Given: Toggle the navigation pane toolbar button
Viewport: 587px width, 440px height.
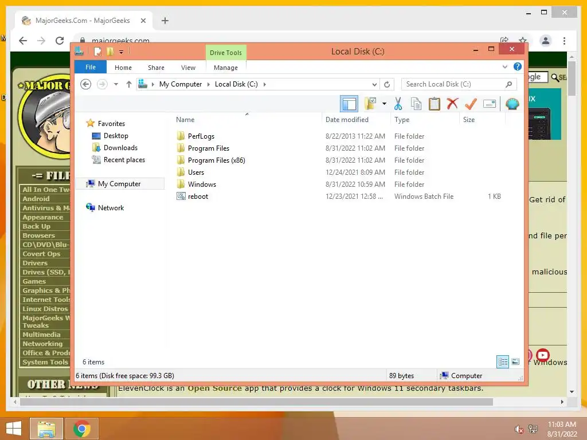Looking at the screenshot, I should pyautogui.click(x=349, y=104).
